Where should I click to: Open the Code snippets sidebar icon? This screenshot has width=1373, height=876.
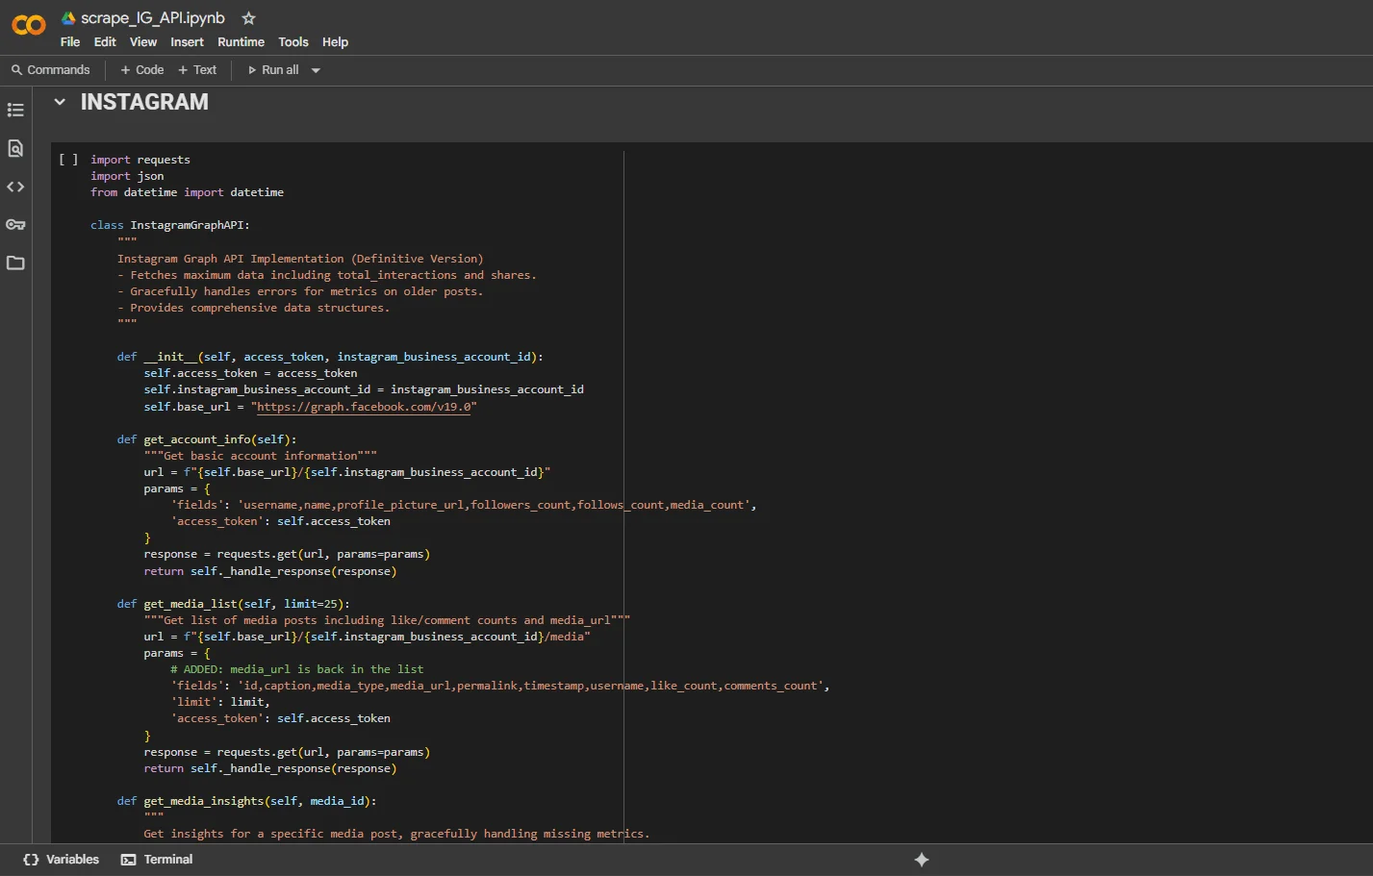tap(15, 187)
